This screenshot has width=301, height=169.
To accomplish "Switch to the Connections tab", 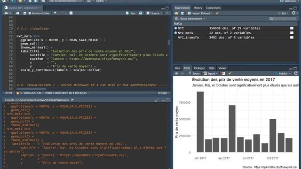I will click(213, 8).
